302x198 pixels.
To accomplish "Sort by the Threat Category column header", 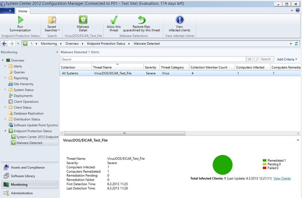I will click(x=175, y=67).
